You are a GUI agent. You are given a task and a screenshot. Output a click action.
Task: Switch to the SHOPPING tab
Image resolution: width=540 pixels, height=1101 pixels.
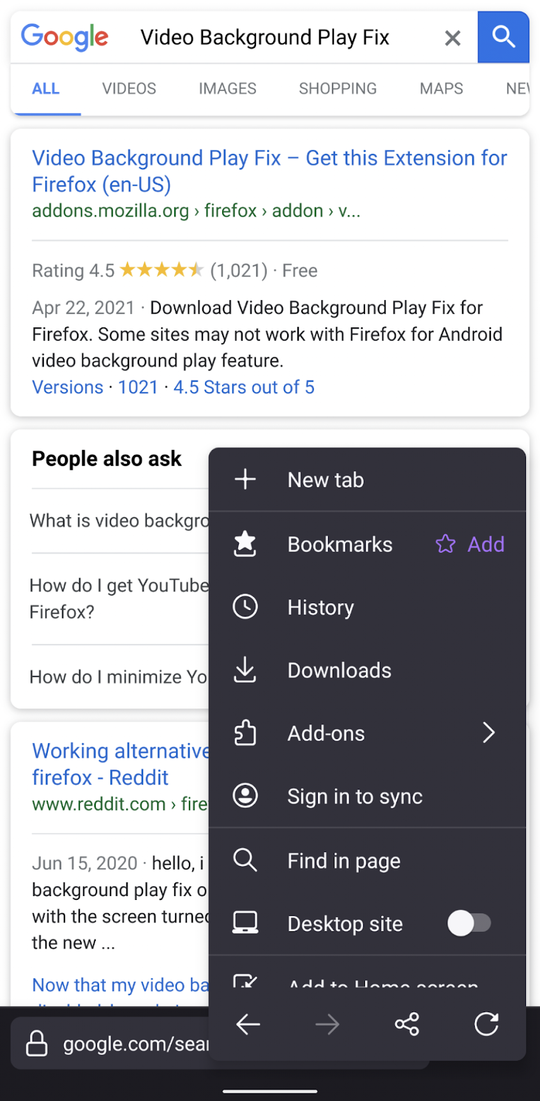(x=338, y=89)
